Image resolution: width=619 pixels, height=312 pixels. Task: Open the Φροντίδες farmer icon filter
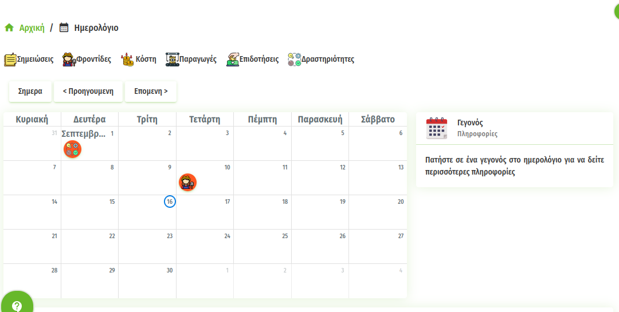point(69,60)
